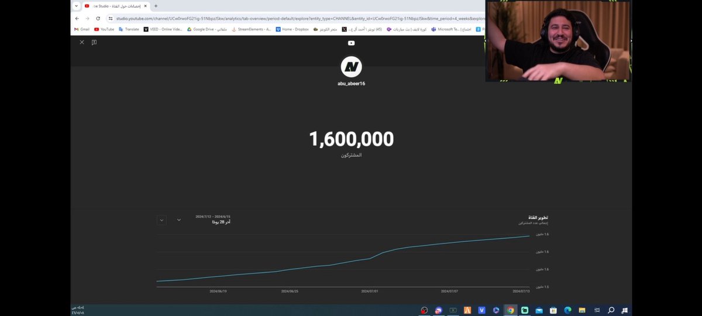Click the 2024/07/07 date label on chart axis
This screenshot has height=316, width=702.
[x=450, y=291]
